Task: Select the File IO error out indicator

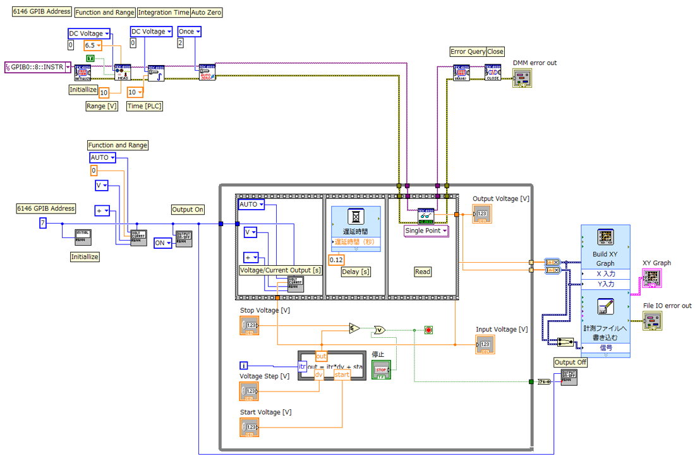Action: coord(653,321)
